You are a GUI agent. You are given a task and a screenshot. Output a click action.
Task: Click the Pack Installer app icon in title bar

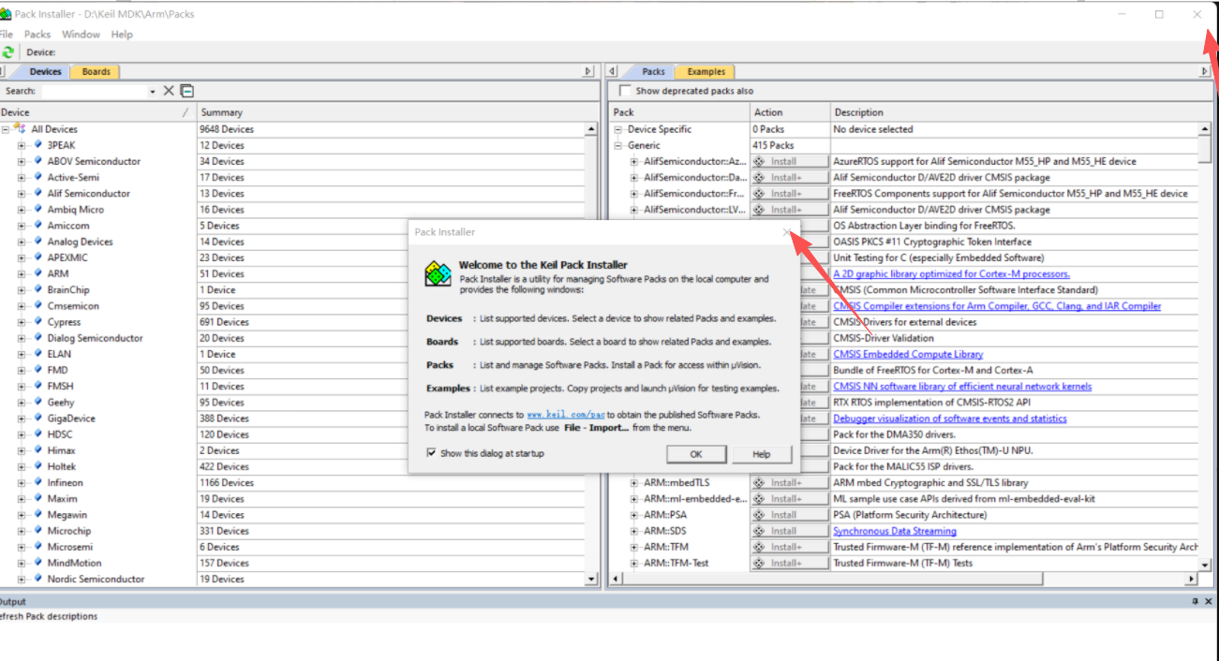coord(6,14)
